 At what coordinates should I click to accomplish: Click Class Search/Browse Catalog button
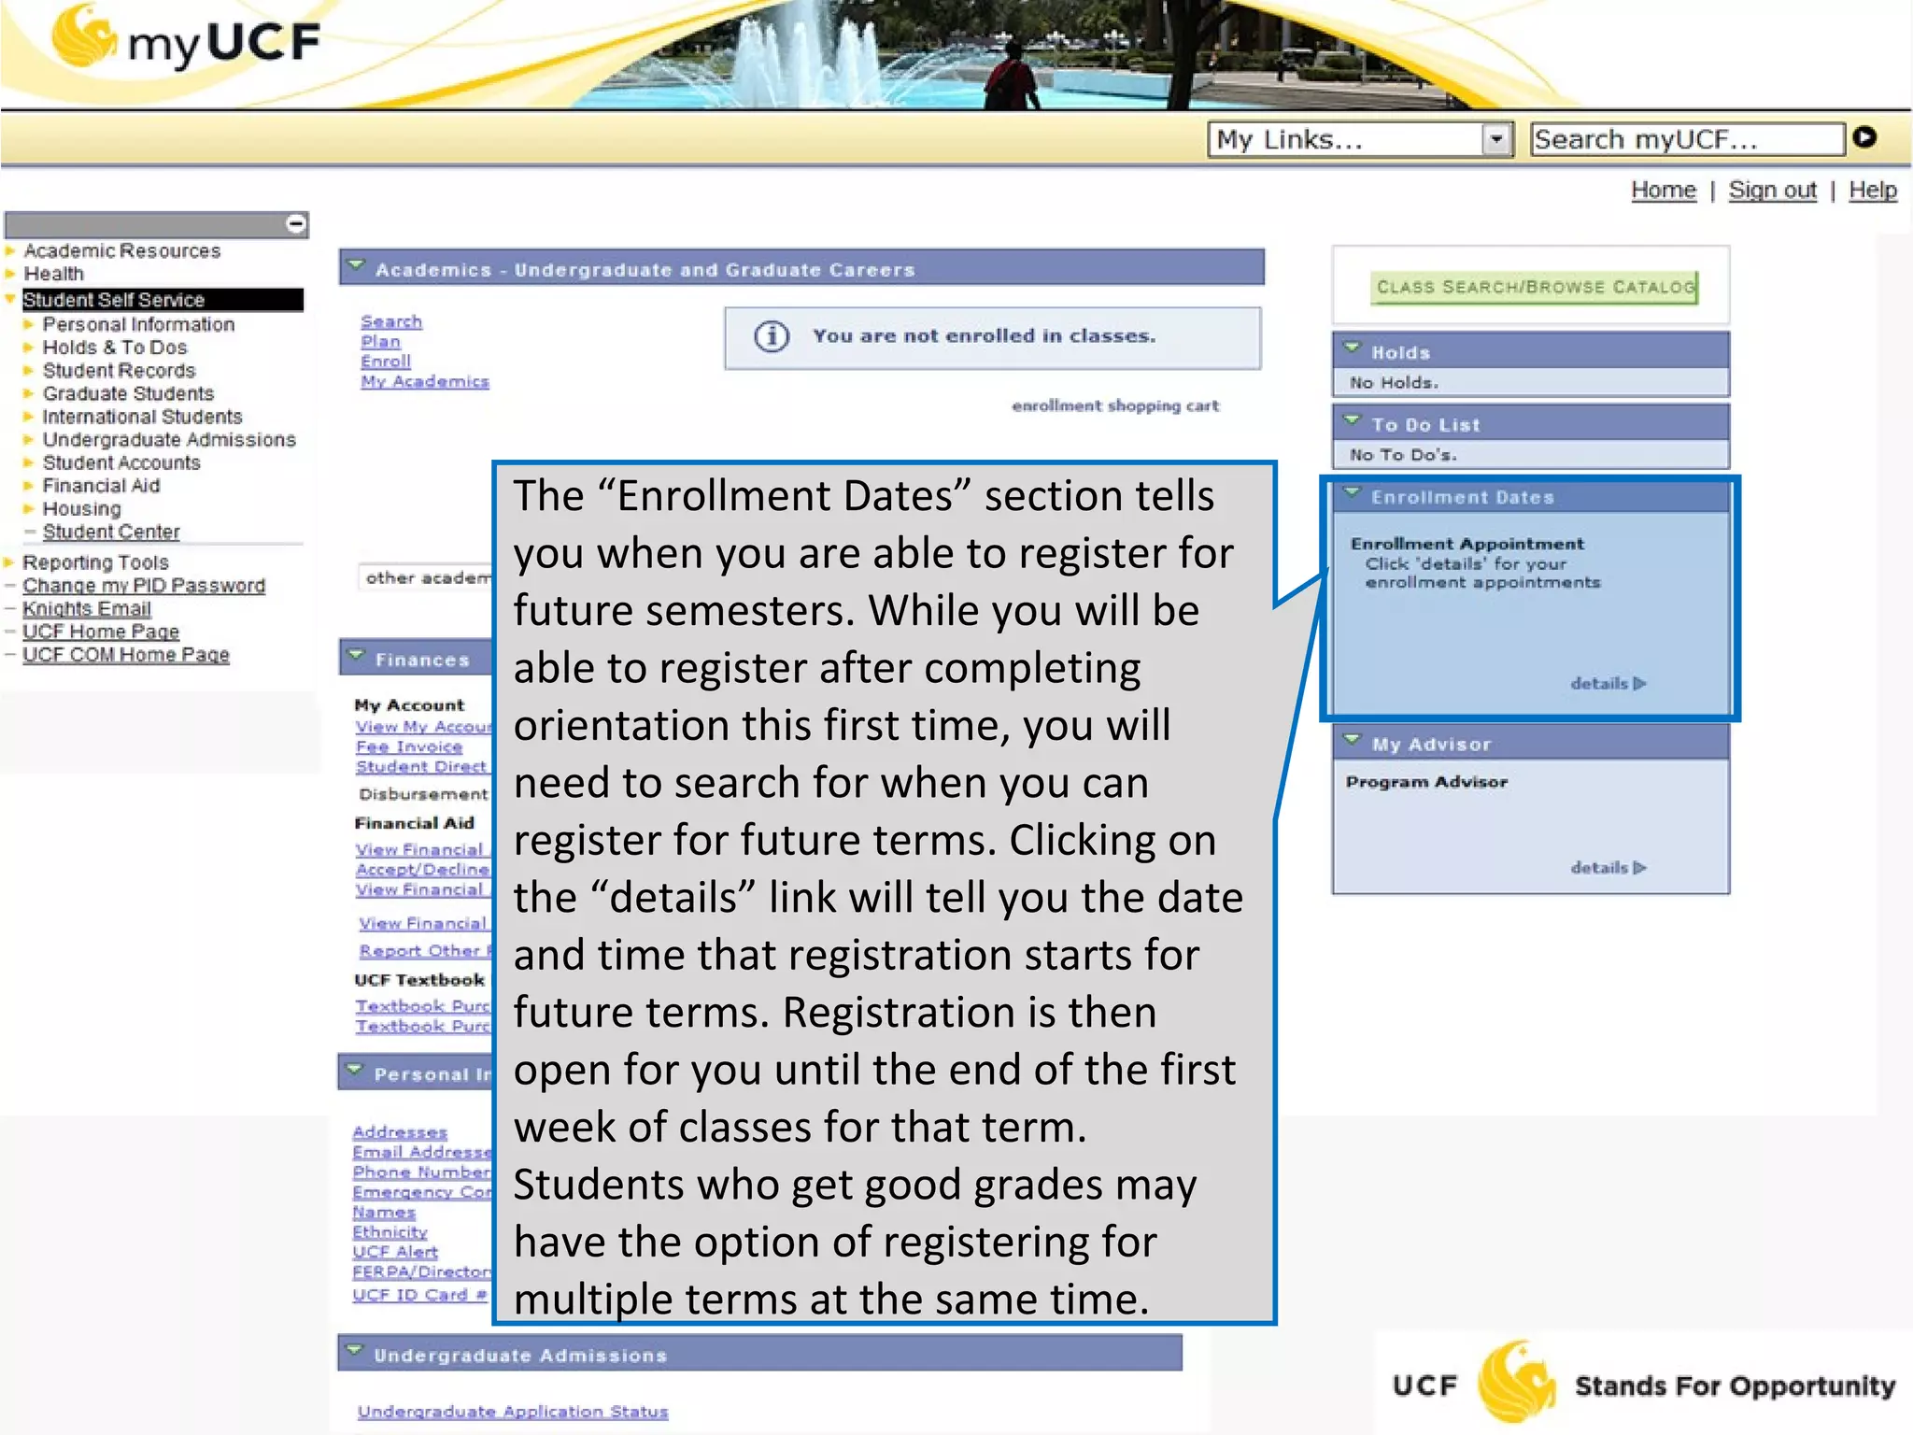pos(1535,287)
